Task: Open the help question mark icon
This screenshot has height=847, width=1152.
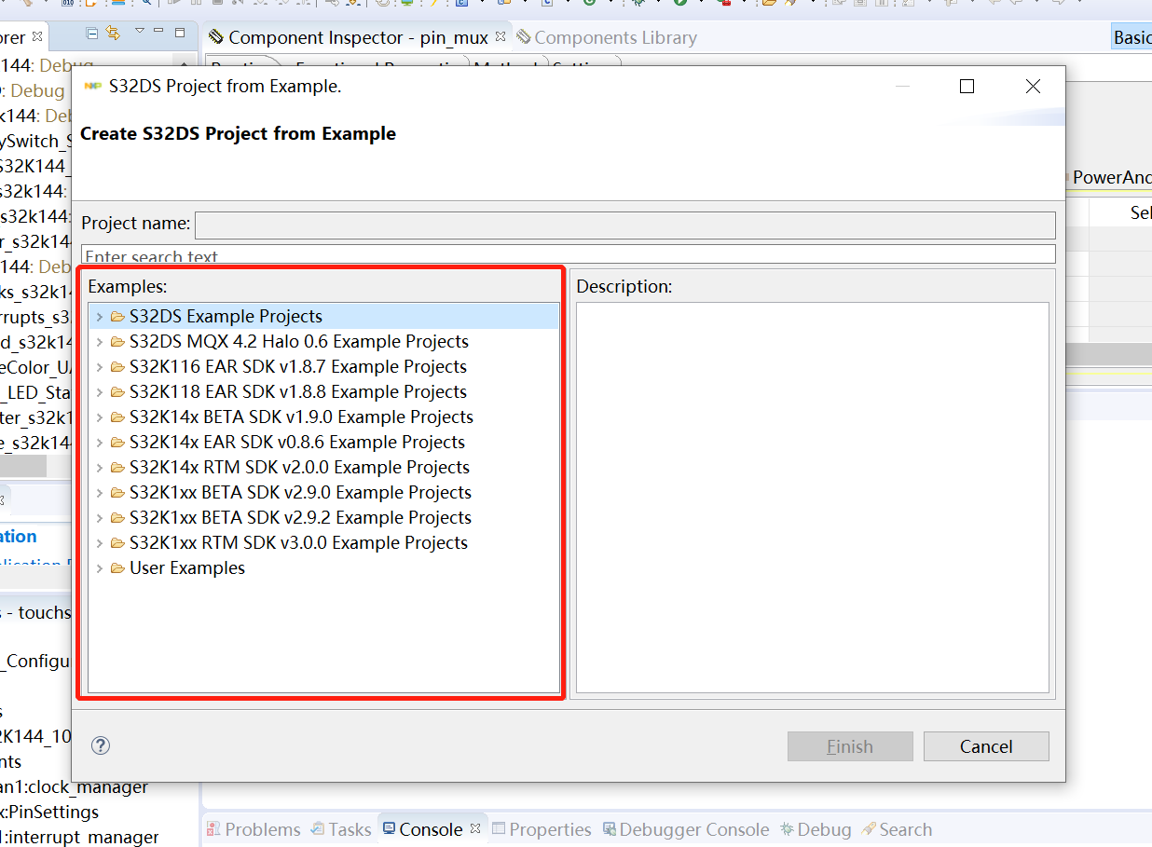Action: [x=101, y=745]
